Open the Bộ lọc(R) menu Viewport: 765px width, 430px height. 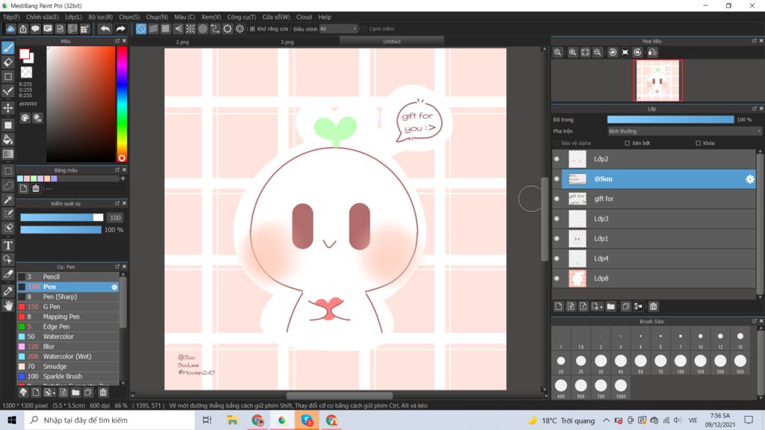101,17
